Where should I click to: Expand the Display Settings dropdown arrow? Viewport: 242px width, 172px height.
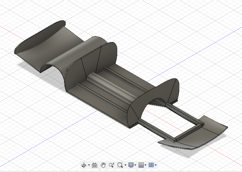[x=136, y=165]
